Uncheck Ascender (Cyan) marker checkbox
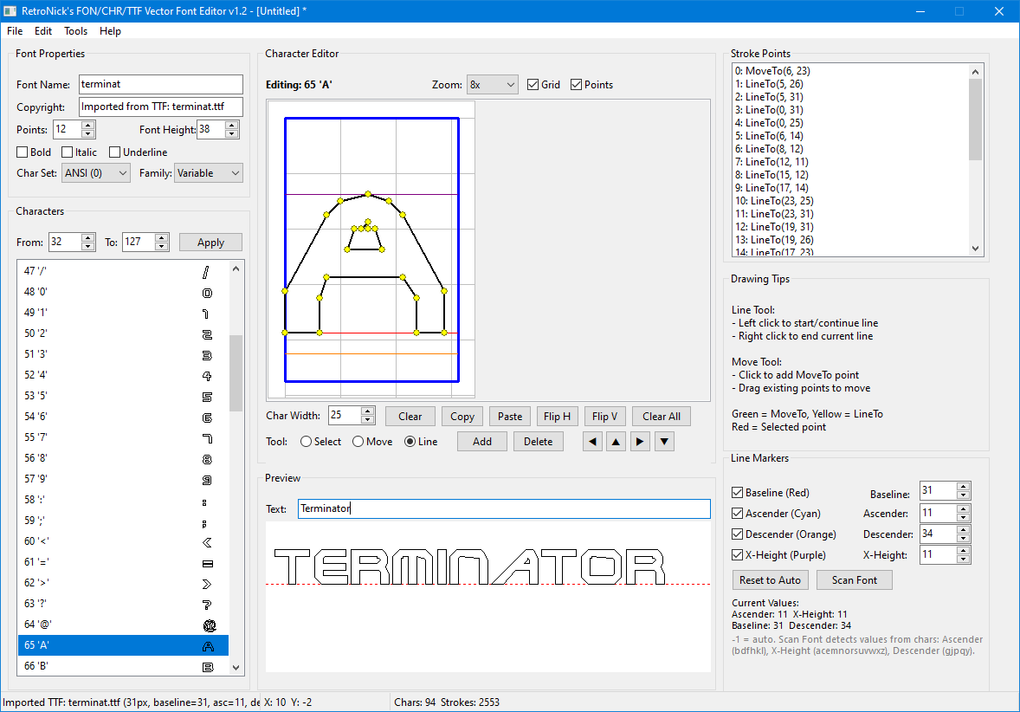 point(737,514)
